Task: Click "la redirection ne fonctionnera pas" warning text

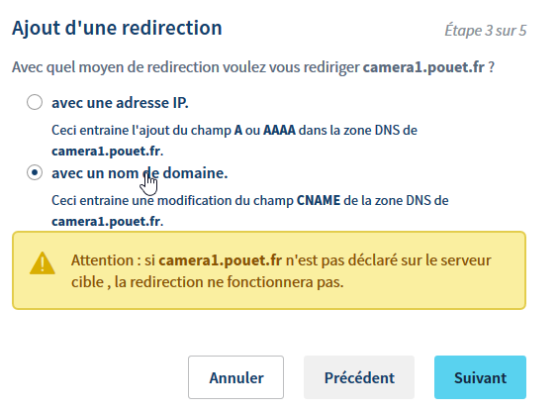Action: click(x=229, y=282)
